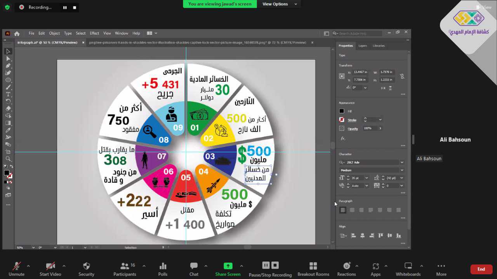Open the View Options dropdown
The height and width of the screenshot is (279, 497).
click(x=280, y=4)
